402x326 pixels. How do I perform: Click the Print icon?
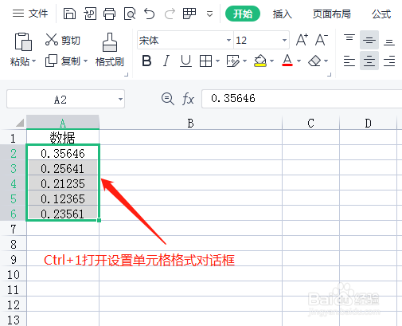click(x=109, y=14)
